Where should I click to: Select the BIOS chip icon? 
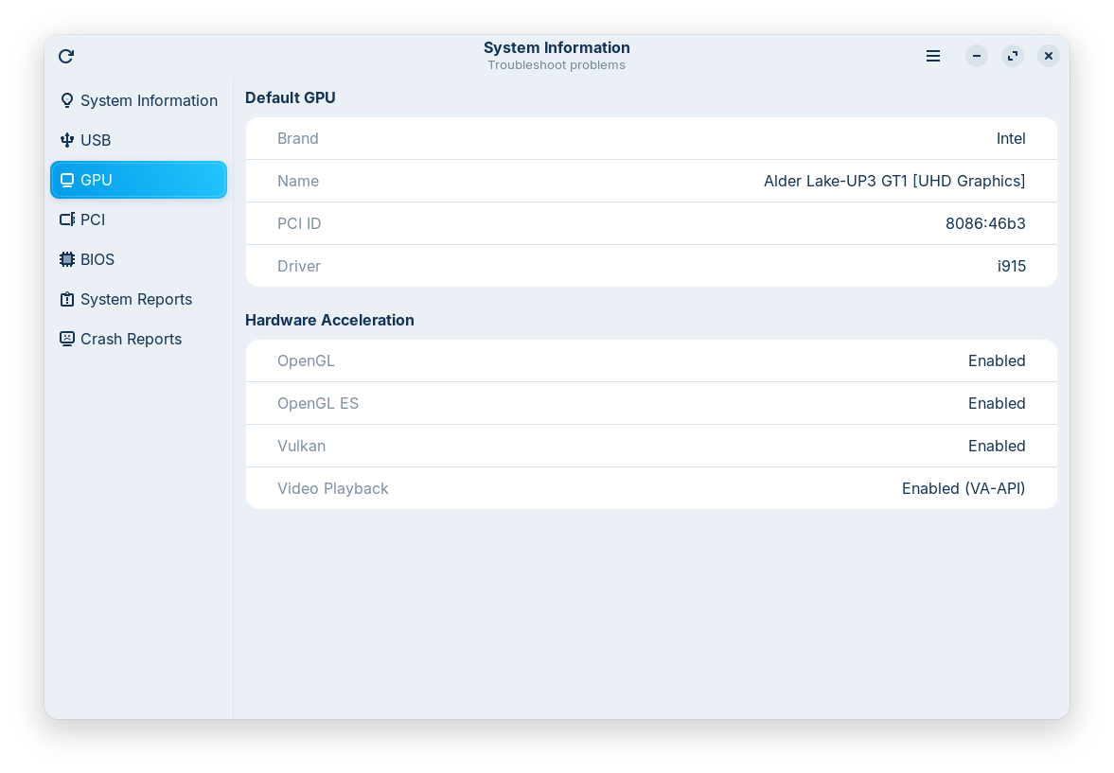[67, 259]
